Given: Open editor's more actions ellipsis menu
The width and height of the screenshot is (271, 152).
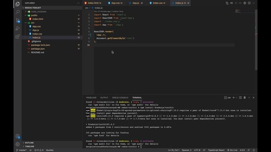Looking at the screenshot, I should pyautogui.click(x=254, y=3).
